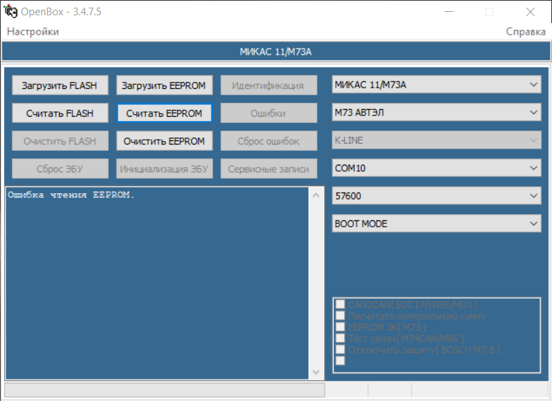
Task: Open the Справка menu
Action: [525, 31]
